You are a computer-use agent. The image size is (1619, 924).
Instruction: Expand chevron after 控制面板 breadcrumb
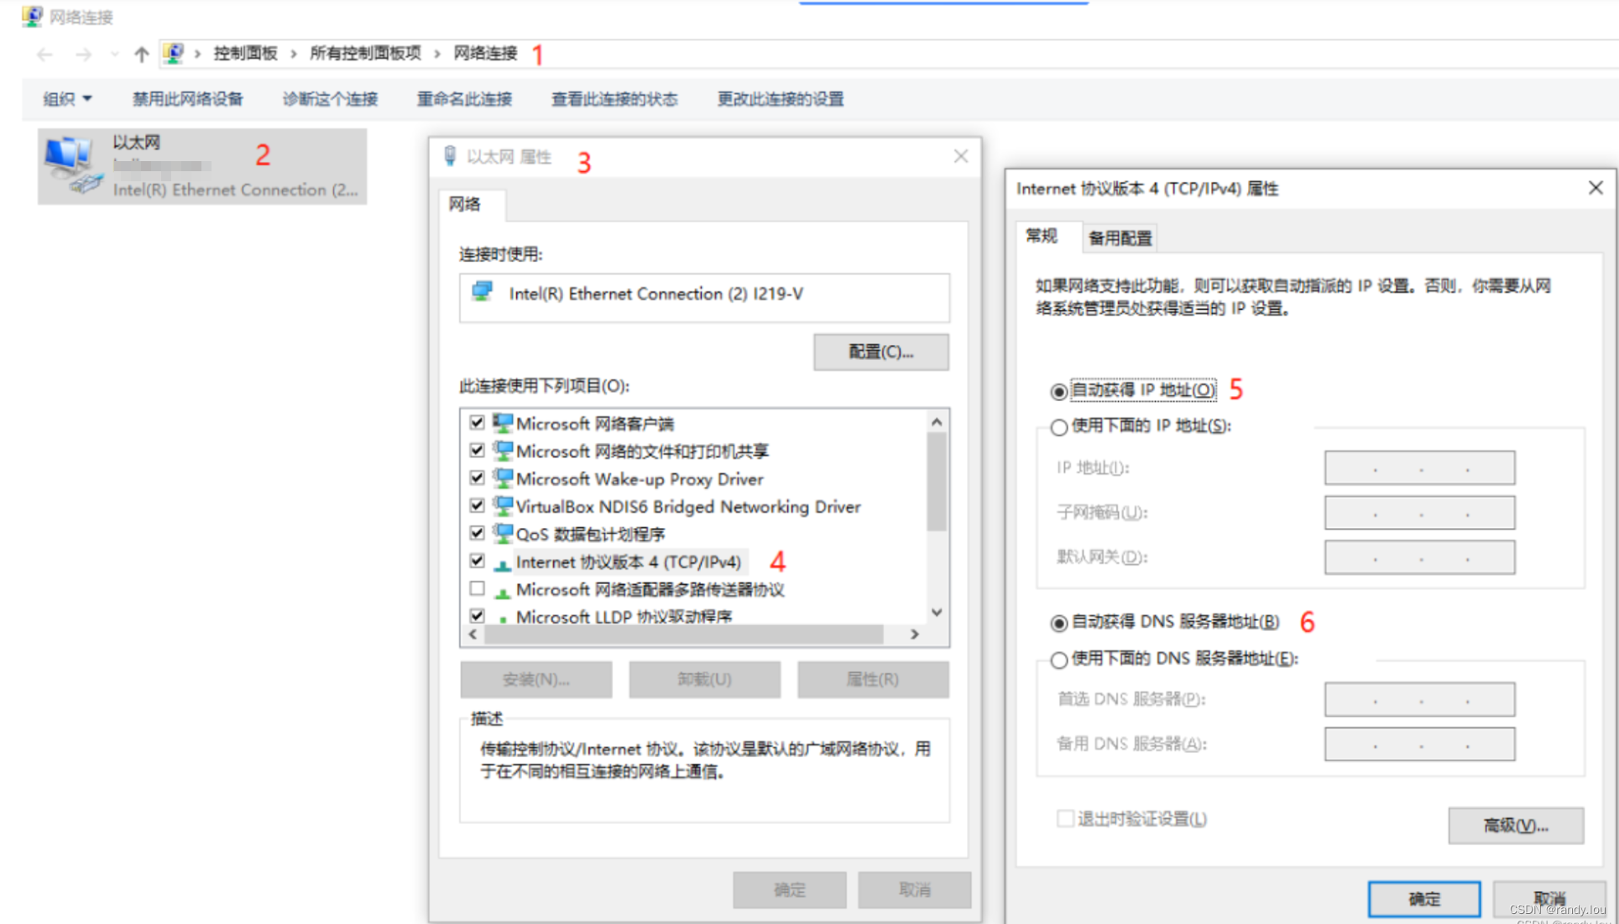pos(294,54)
